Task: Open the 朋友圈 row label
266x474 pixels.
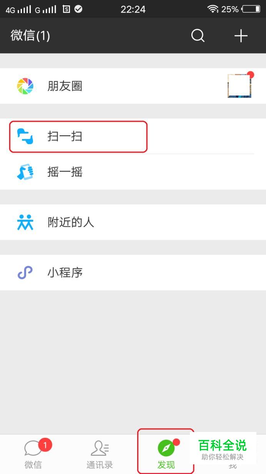Action: point(65,86)
